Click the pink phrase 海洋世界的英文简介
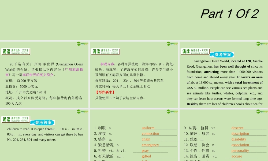The width and height of the screenshot is (268, 161). pos(38,75)
